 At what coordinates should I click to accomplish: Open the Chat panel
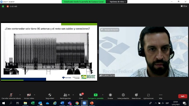coord(81,96)
